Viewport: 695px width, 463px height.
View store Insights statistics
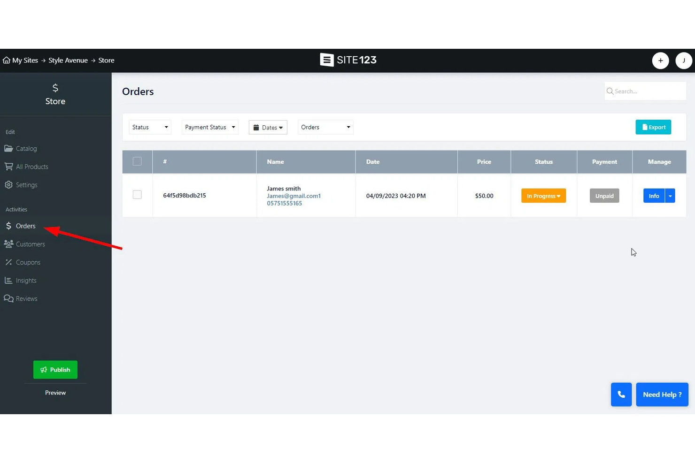(x=26, y=280)
